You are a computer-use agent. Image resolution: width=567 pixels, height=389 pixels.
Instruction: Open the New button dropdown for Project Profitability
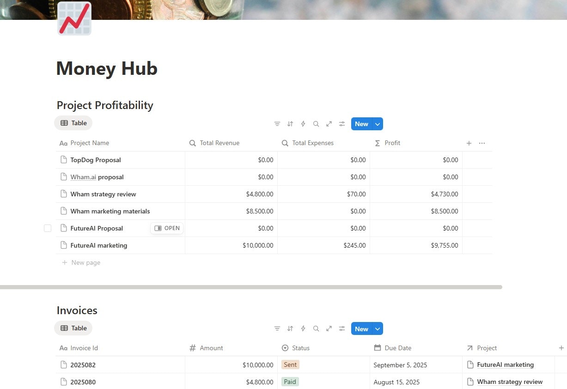(378, 124)
